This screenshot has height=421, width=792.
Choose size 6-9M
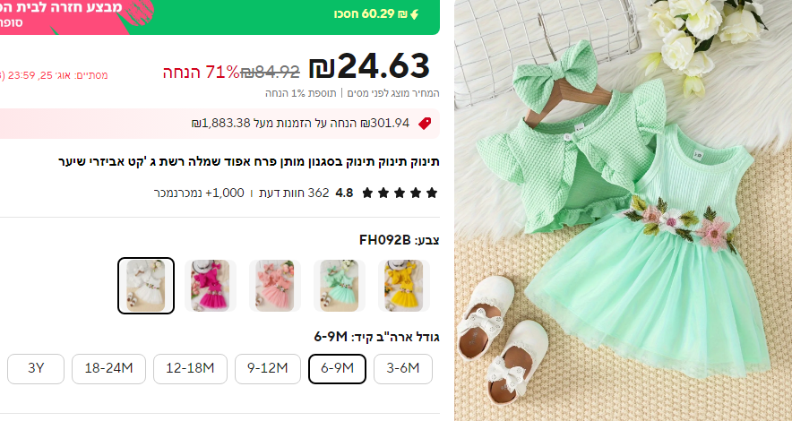[337, 368]
